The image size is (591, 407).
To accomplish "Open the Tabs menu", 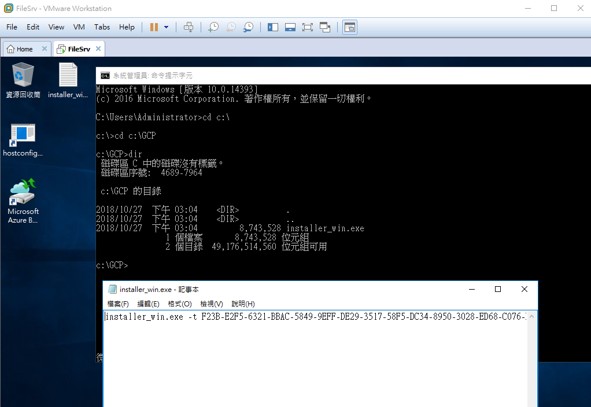I will pyautogui.click(x=102, y=27).
